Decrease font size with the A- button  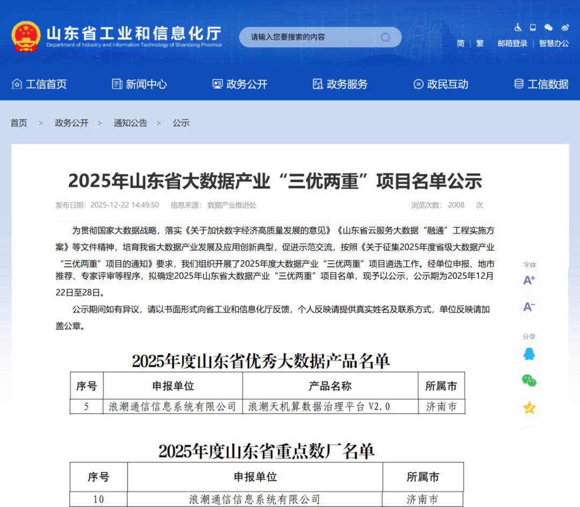(529, 307)
